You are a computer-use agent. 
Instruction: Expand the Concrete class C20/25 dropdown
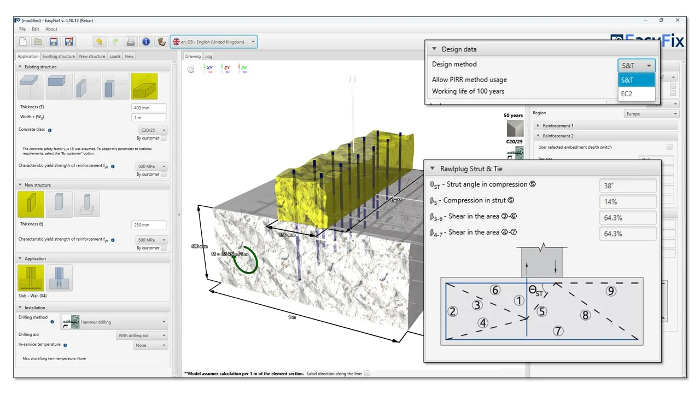(154, 130)
